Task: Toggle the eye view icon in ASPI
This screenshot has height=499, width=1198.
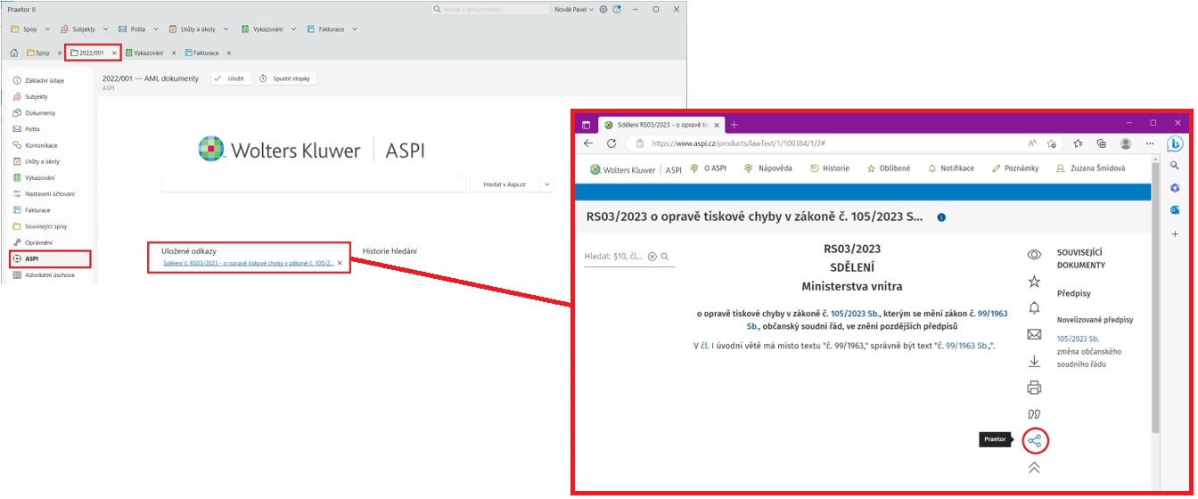Action: click(x=1034, y=255)
